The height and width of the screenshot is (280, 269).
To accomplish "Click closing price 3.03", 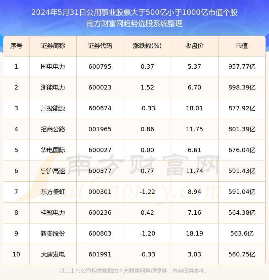I will coord(194,254).
